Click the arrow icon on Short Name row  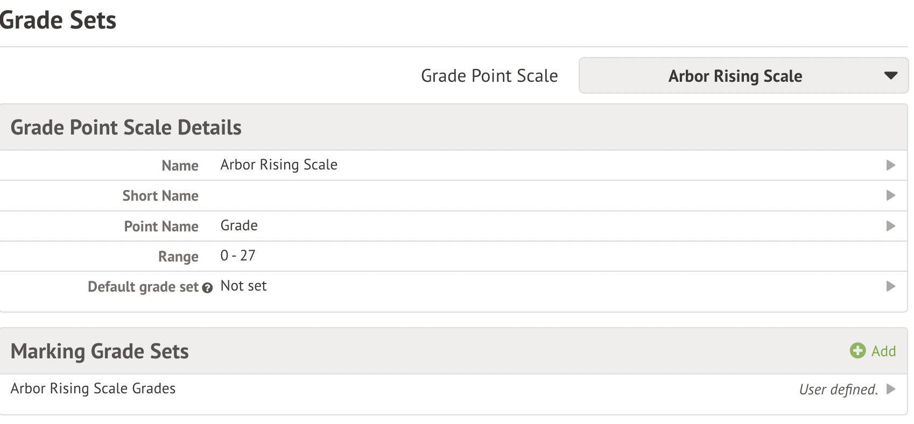(890, 195)
